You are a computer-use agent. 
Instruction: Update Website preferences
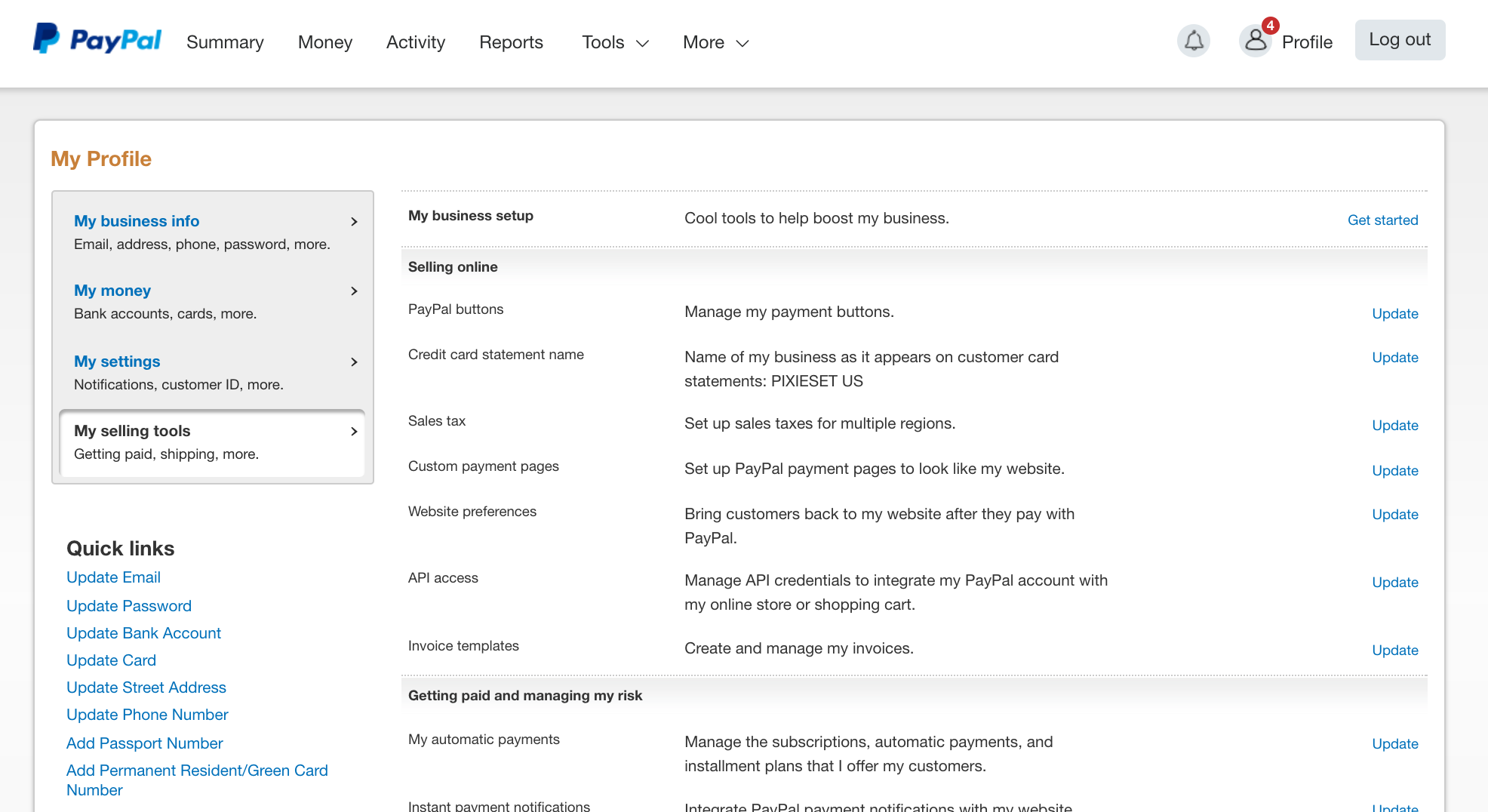pos(1394,515)
